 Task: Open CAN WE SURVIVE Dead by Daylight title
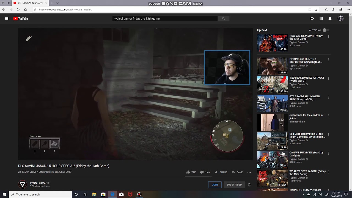pyautogui.click(x=306, y=154)
